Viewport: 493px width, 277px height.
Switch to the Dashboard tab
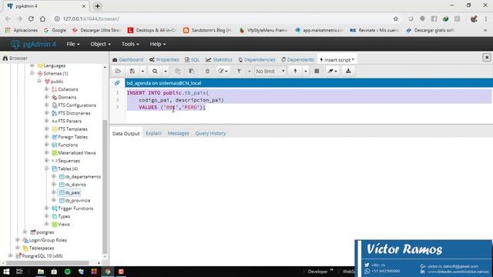point(128,60)
